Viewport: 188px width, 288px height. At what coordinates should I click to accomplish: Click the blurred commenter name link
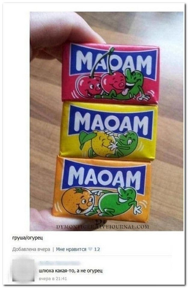59,263
